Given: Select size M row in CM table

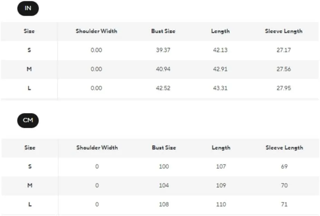Looking at the screenshot, I should point(160,186).
